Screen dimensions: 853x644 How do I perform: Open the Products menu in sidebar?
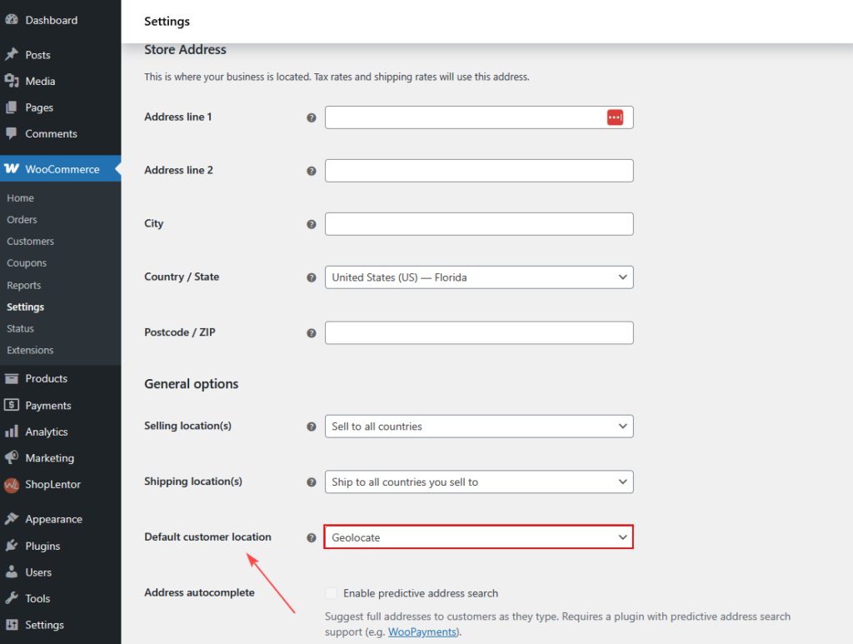point(46,379)
